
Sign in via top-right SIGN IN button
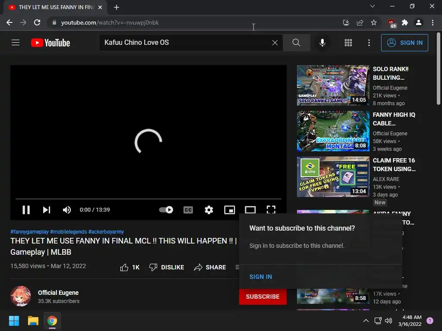pos(404,43)
